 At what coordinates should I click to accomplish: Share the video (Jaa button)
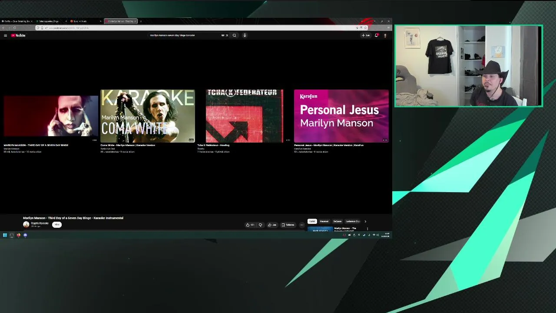[272, 225]
